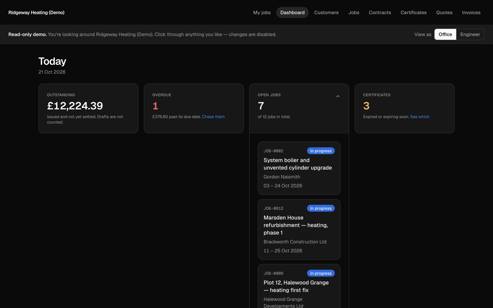Click the JOB-0008 reference text
Image resolution: width=493 pixels, height=308 pixels.
coord(273,273)
